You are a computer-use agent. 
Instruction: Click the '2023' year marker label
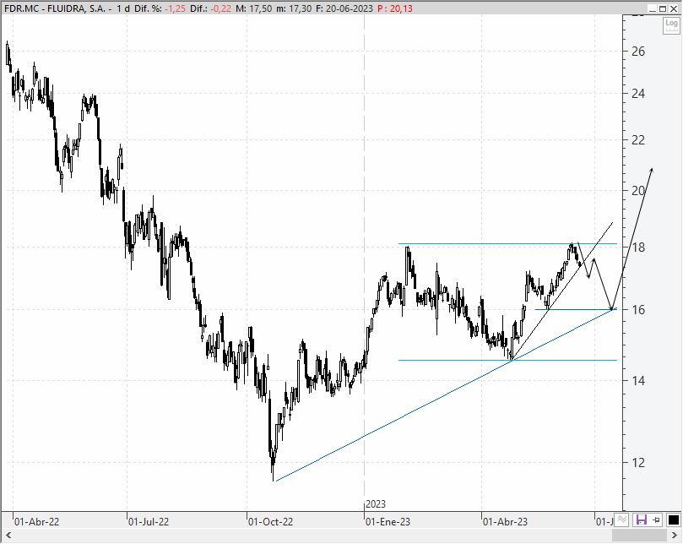[376, 504]
